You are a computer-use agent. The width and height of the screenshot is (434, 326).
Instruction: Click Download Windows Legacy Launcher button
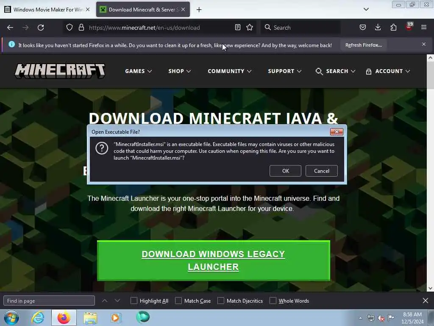click(214, 261)
